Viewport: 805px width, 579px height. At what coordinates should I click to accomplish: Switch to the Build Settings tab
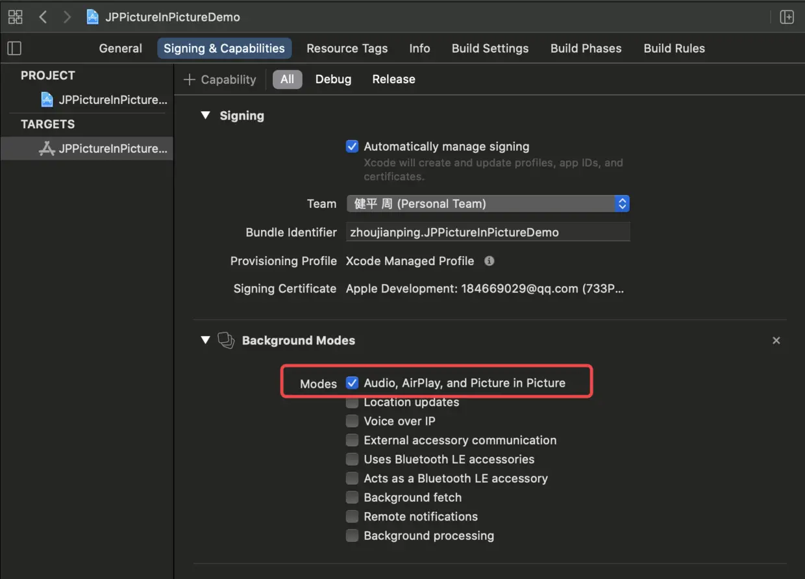point(490,48)
